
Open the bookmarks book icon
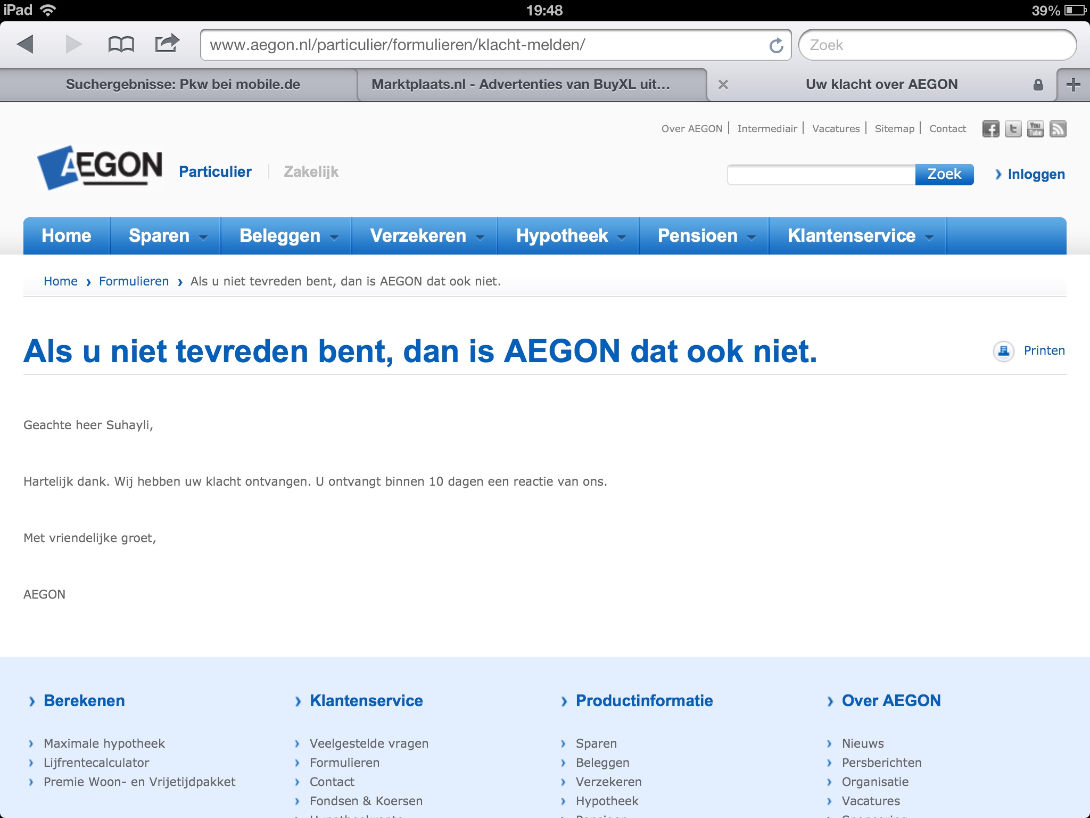pos(121,45)
